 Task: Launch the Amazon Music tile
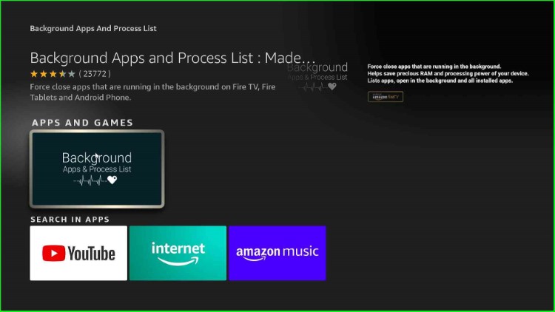click(x=277, y=253)
